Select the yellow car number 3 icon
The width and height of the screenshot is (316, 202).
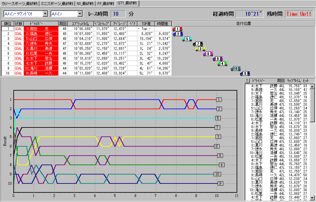tap(200, 49)
